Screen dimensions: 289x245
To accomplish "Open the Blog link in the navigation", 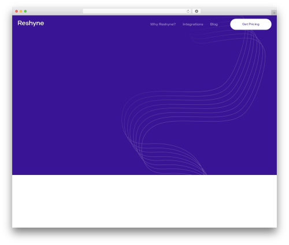I will tap(214, 24).
